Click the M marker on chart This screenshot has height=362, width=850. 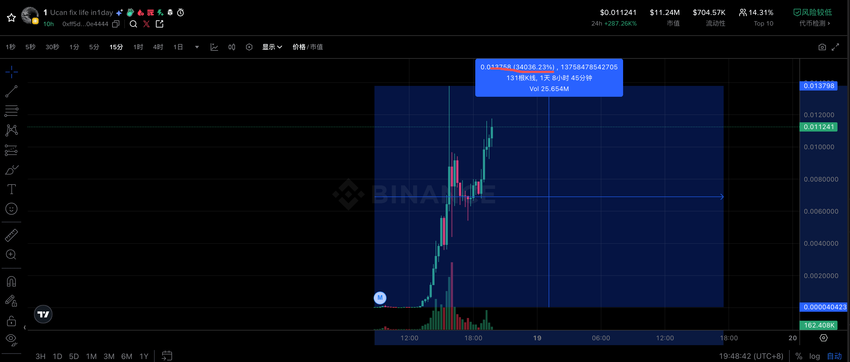coord(380,298)
